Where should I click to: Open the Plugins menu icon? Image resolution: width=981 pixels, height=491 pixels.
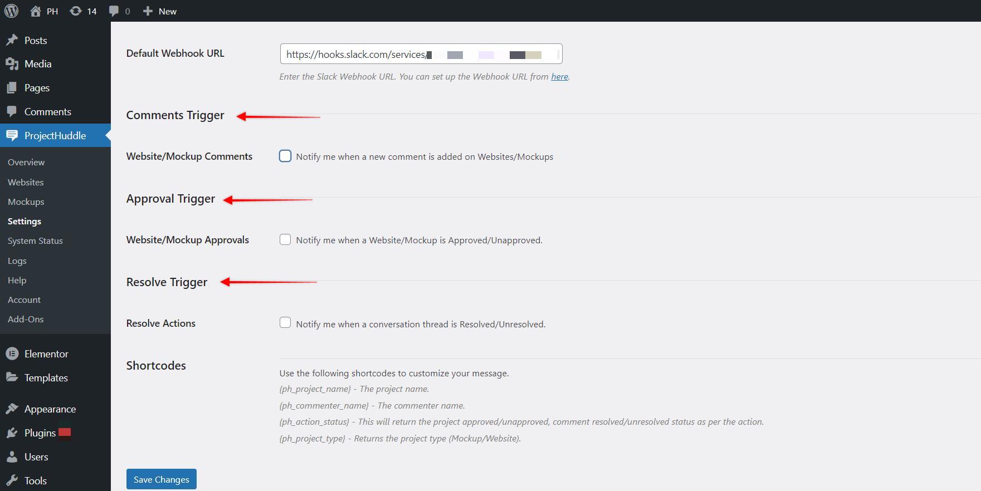(x=12, y=433)
